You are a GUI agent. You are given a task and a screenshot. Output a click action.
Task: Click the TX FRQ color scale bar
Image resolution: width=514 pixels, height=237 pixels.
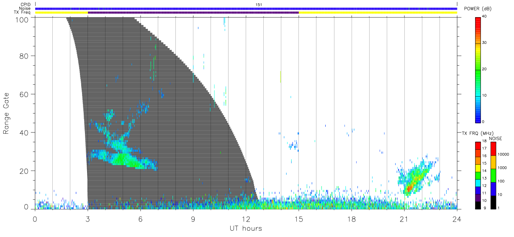pos(478,175)
